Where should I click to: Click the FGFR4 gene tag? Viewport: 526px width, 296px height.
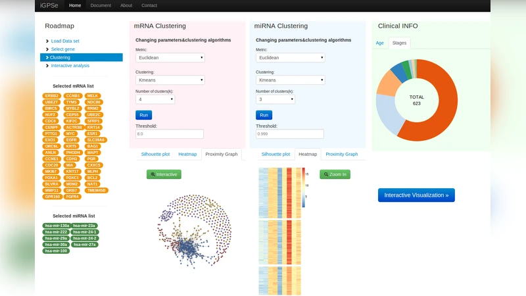click(72, 197)
